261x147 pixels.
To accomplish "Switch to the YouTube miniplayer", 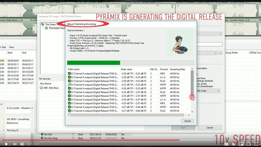I will pyautogui.click(x=241, y=144).
